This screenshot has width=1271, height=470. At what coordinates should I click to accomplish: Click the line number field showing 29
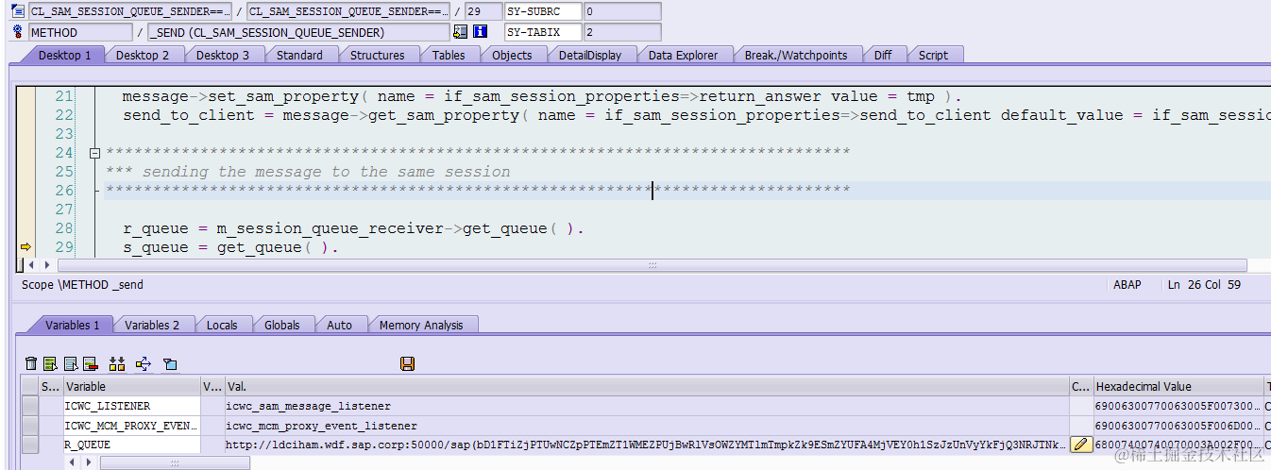pos(483,11)
